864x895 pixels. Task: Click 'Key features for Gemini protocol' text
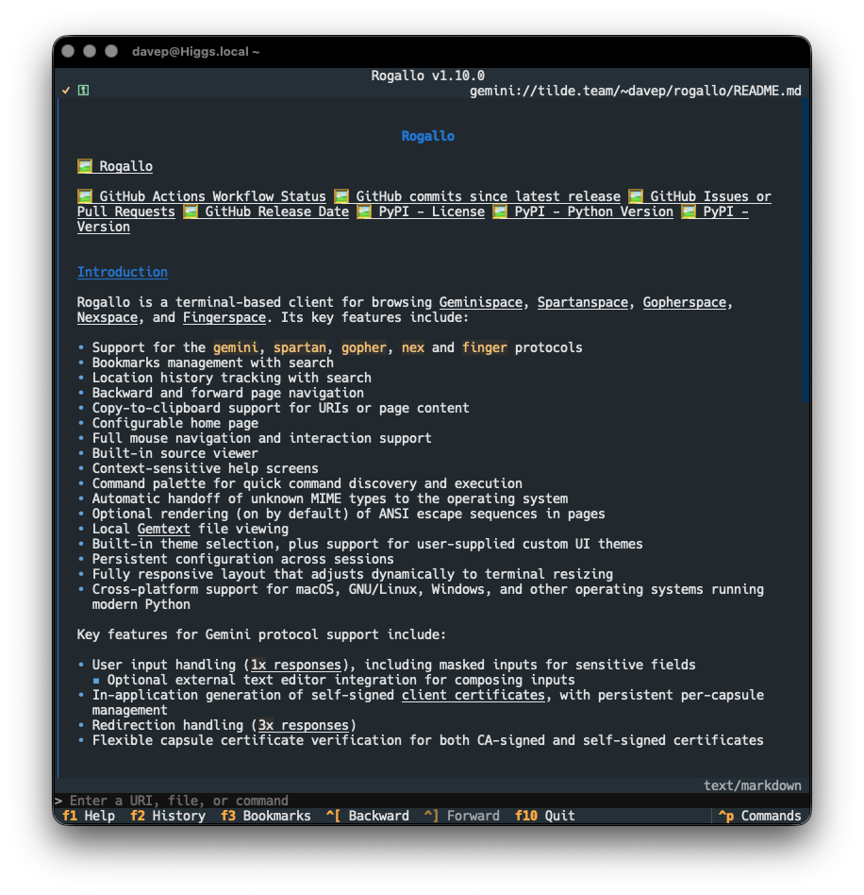[x=262, y=634]
